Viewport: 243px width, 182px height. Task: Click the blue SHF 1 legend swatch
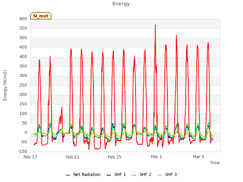pyautogui.click(x=109, y=175)
